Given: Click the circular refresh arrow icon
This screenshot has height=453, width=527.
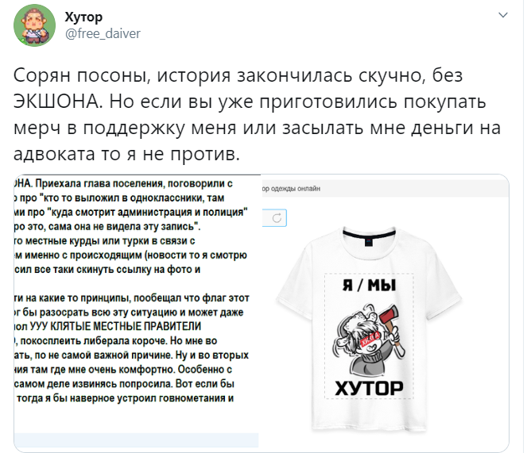Looking at the screenshot, I should coord(277,218).
